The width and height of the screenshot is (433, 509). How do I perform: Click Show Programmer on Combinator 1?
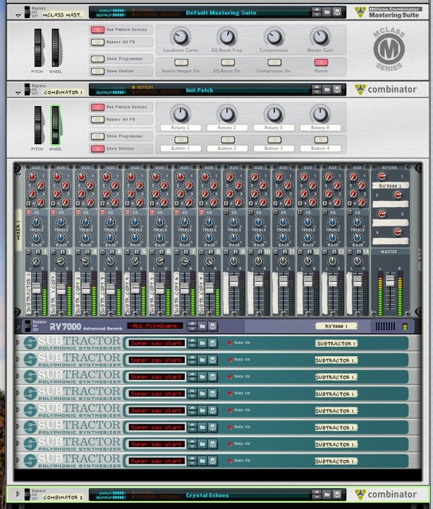(97, 136)
